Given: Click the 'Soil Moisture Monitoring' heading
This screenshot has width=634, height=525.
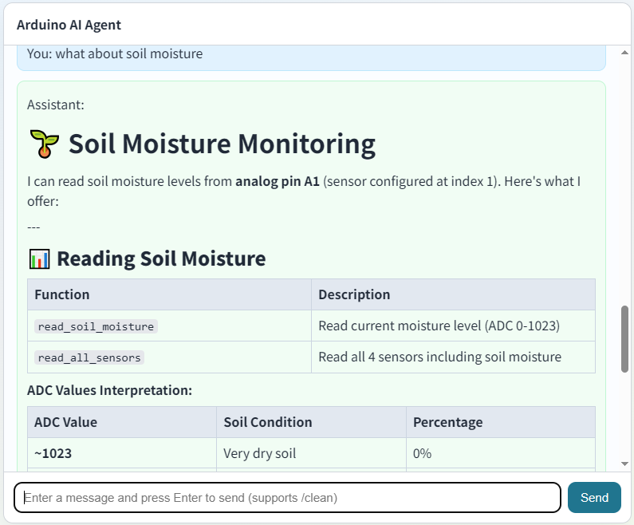Looking at the screenshot, I should click(x=222, y=144).
